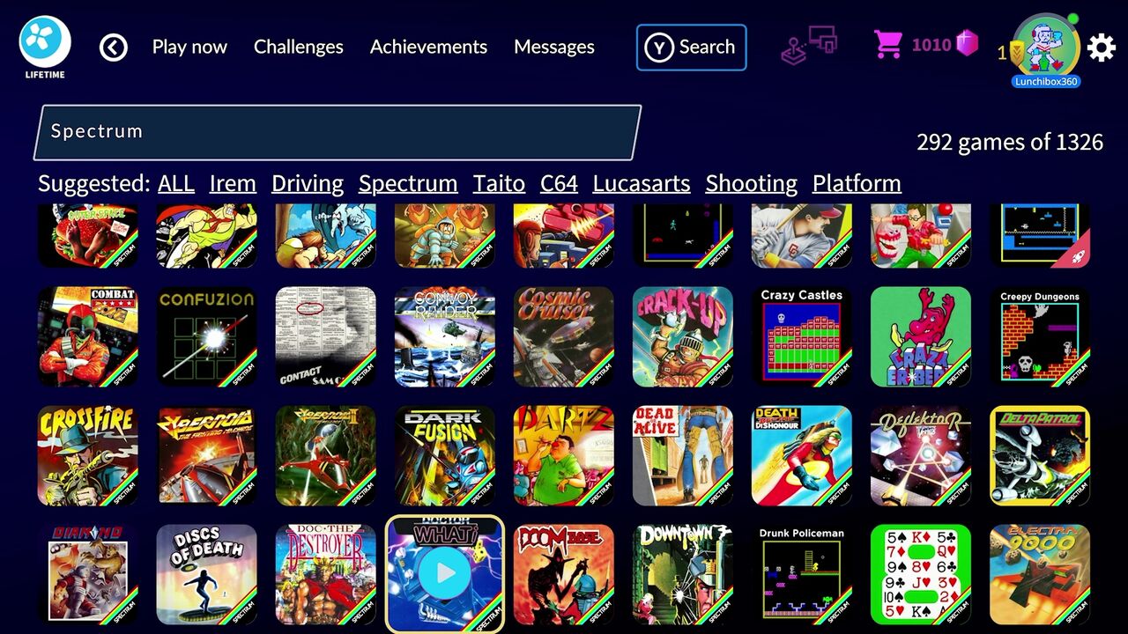This screenshot has height=634, width=1128.
Task: Open the joystick devices icon
Action: [808, 45]
